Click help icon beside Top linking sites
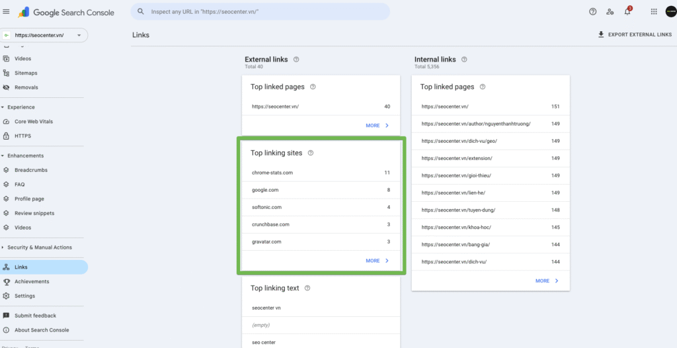677x348 pixels. click(311, 153)
